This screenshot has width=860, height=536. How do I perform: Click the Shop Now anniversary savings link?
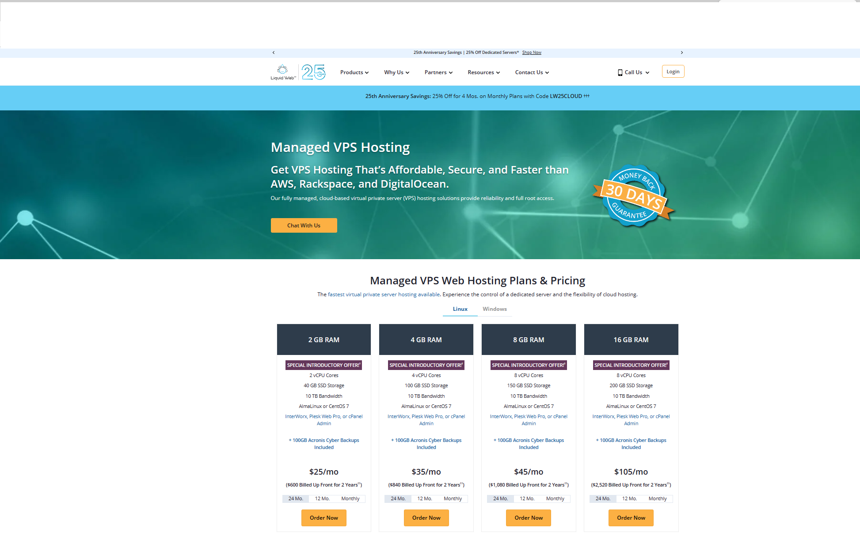point(532,52)
